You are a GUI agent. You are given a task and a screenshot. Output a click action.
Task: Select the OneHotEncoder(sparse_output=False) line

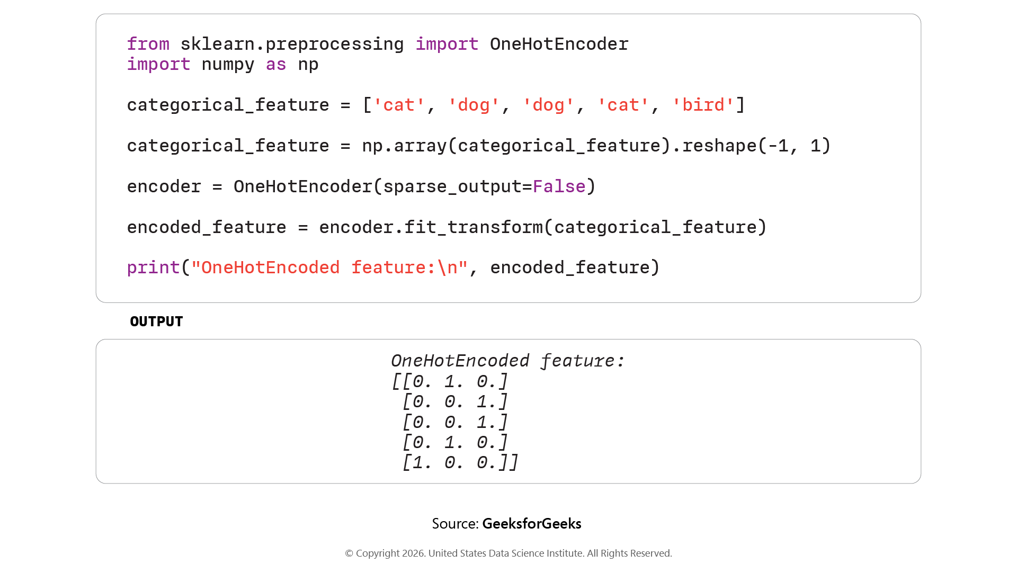[x=361, y=186]
